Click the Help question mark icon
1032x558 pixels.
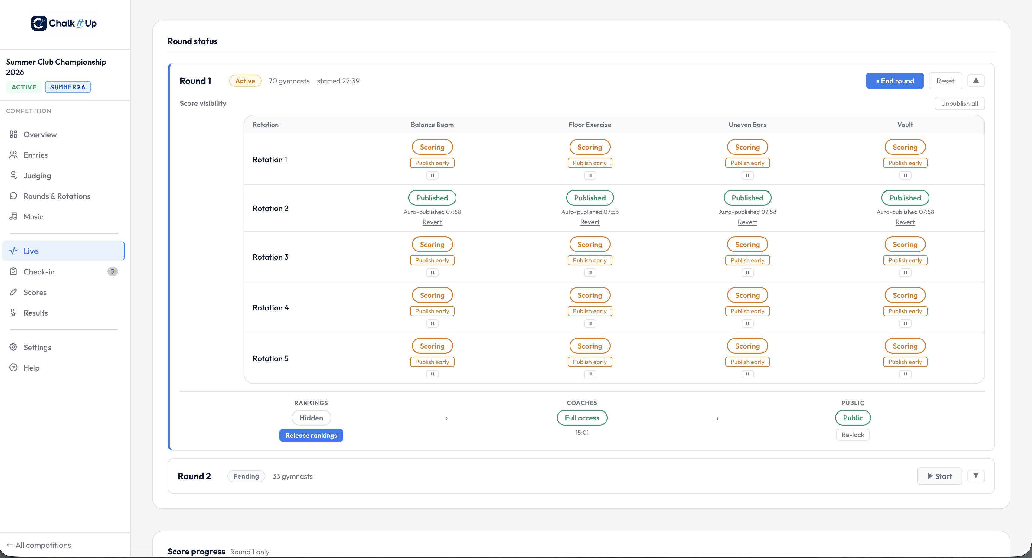[x=13, y=368]
